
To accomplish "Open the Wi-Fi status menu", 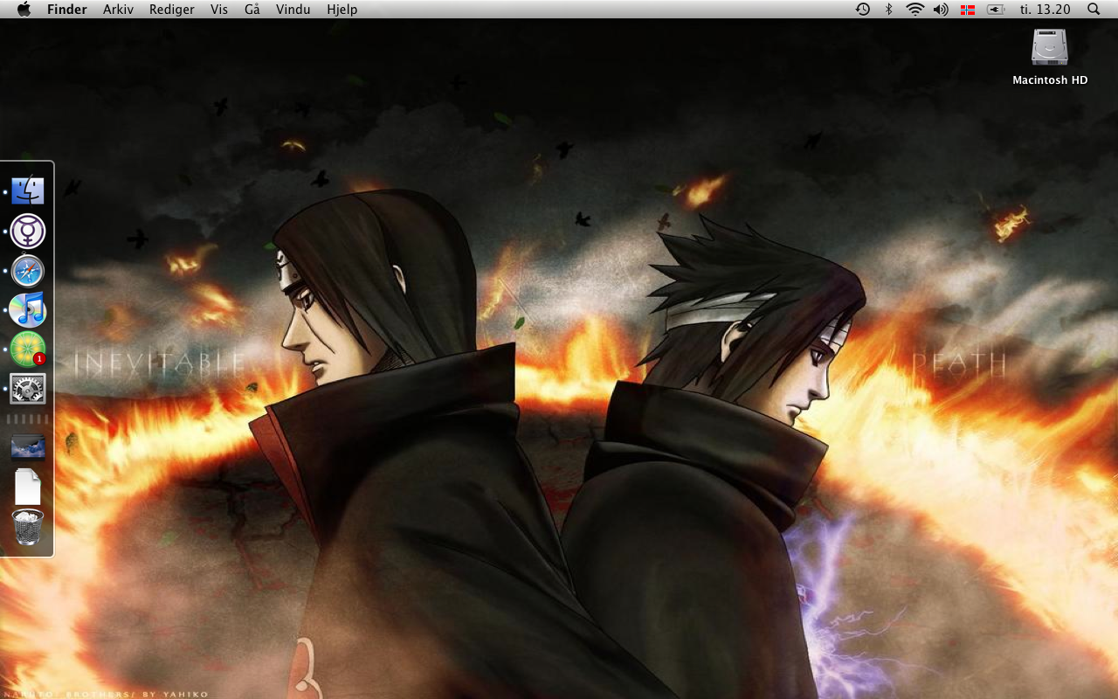I will click(x=914, y=9).
